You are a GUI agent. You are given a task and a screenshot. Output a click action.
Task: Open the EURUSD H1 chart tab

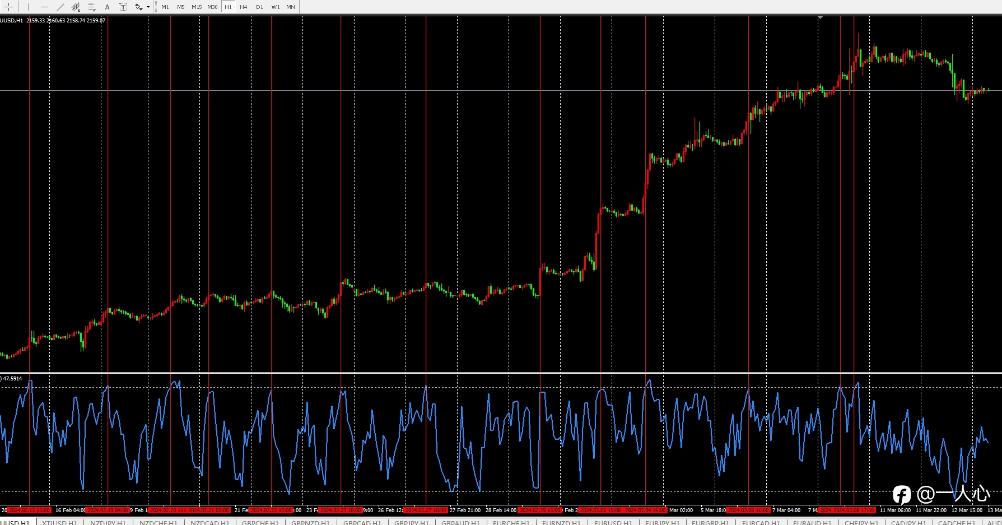point(613,522)
